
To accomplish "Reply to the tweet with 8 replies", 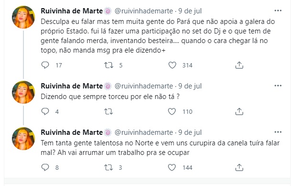I will tap(45, 167).
